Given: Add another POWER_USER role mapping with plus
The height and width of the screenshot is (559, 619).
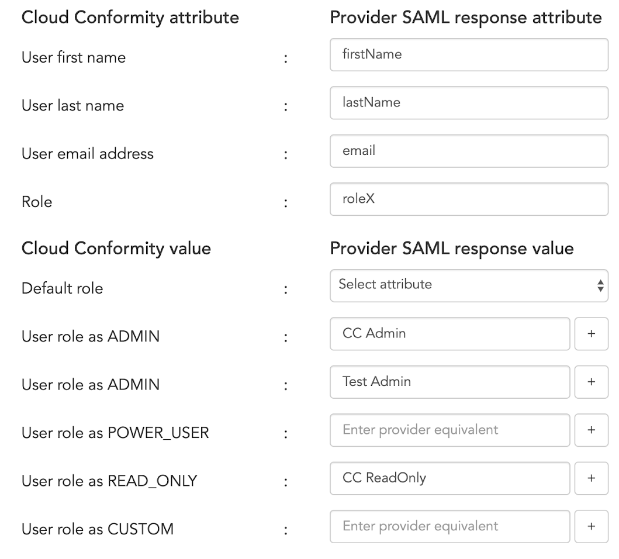Looking at the screenshot, I should click(x=591, y=430).
